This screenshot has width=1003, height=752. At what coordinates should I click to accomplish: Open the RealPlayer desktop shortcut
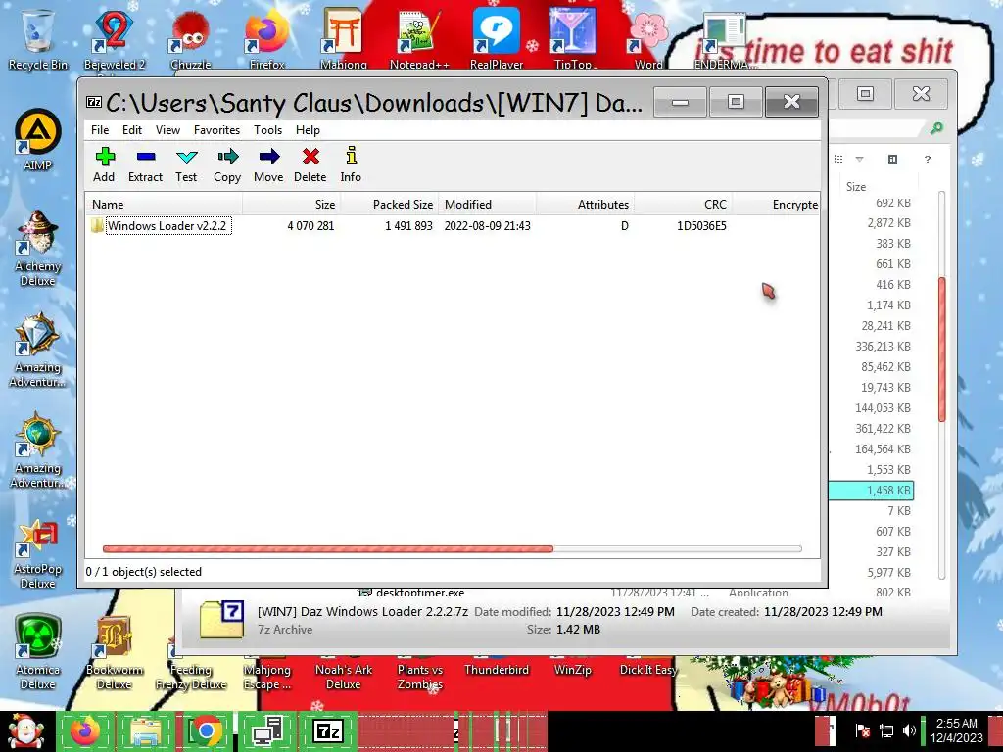coord(497,39)
